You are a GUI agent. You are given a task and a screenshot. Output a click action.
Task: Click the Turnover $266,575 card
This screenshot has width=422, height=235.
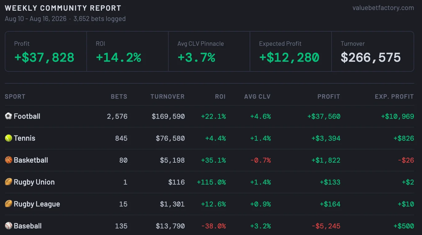click(373, 51)
